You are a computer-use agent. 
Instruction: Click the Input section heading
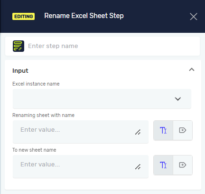pos(20,71)
